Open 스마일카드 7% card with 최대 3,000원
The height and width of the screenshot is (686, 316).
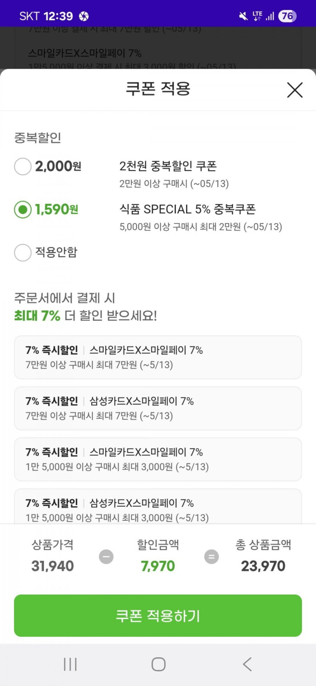[158, 459]
